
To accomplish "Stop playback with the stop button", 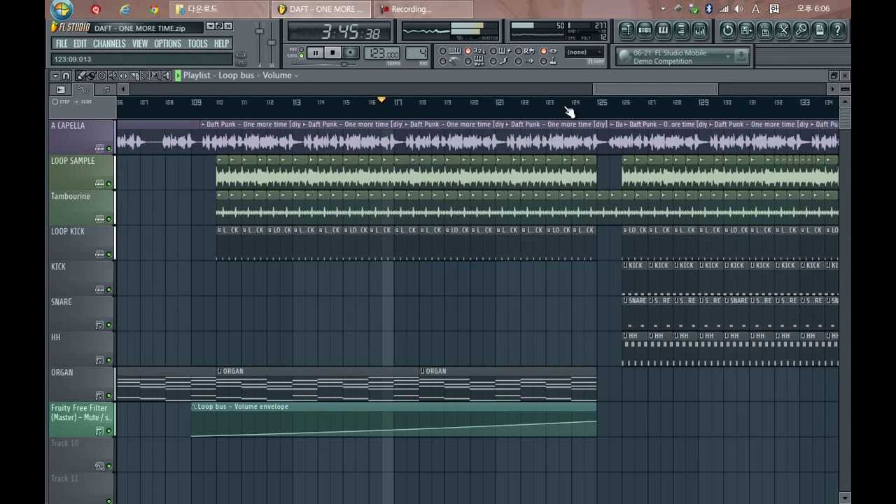I will point(332,52).
